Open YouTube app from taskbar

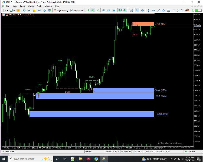tap(89, 159)
